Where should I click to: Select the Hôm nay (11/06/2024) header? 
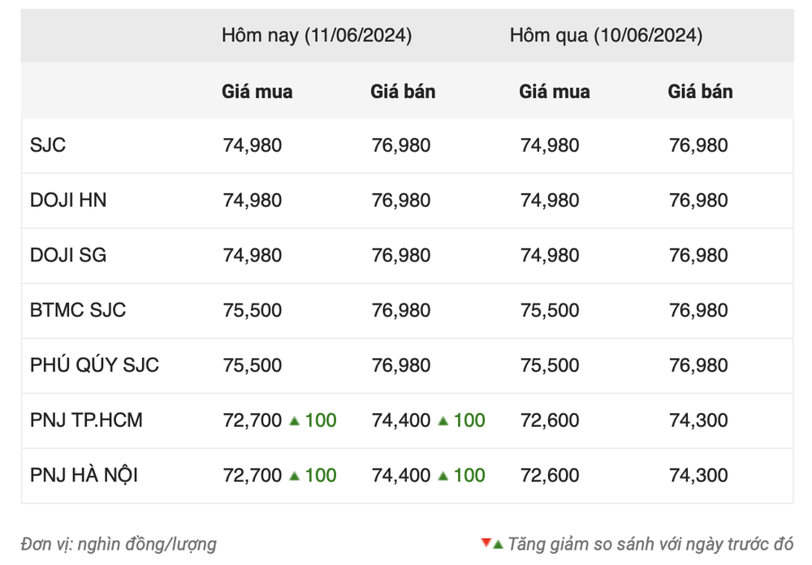point(317,35)
